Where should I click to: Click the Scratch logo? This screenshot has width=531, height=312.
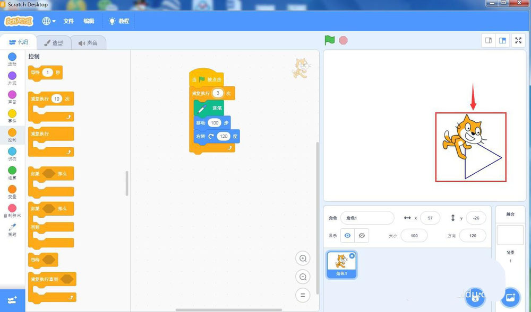pyautogui.click(x=19, y=21)
